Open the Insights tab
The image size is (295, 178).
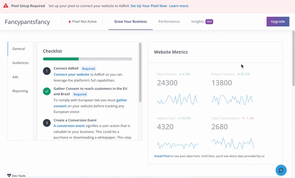[x=198, y=22]
